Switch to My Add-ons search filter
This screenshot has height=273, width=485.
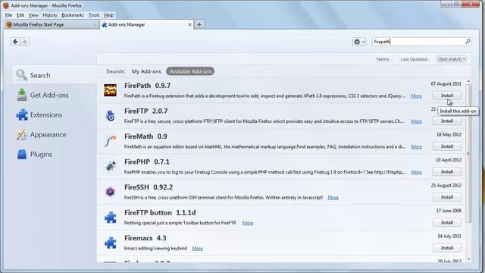[x=146, y=71]
